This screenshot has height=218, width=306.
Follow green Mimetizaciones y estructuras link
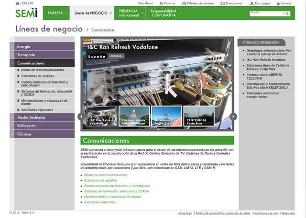112,197
